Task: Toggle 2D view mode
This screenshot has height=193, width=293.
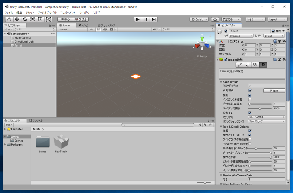Action: click(91, 29)
